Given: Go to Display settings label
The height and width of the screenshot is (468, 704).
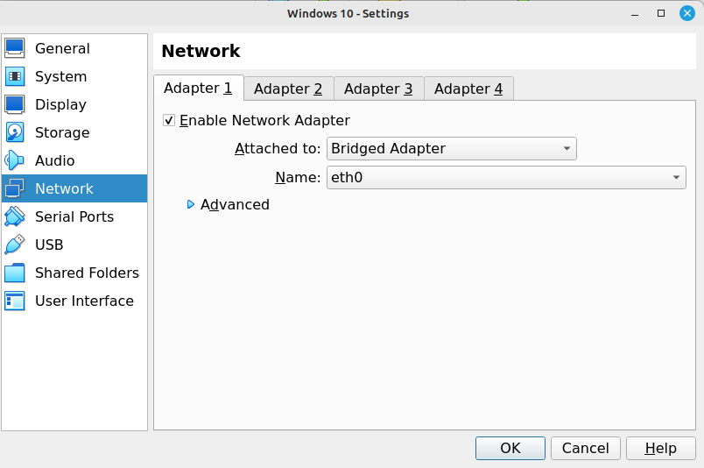Looking at the screenshot, I should click(x=60, y=104).
